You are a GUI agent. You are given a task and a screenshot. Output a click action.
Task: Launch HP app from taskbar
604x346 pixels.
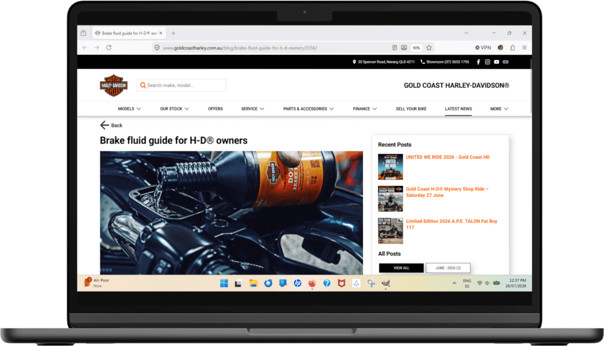pos(297,284)
